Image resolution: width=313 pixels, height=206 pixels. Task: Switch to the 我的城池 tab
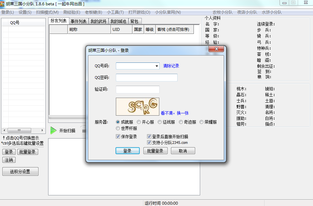tap(118, 21)
